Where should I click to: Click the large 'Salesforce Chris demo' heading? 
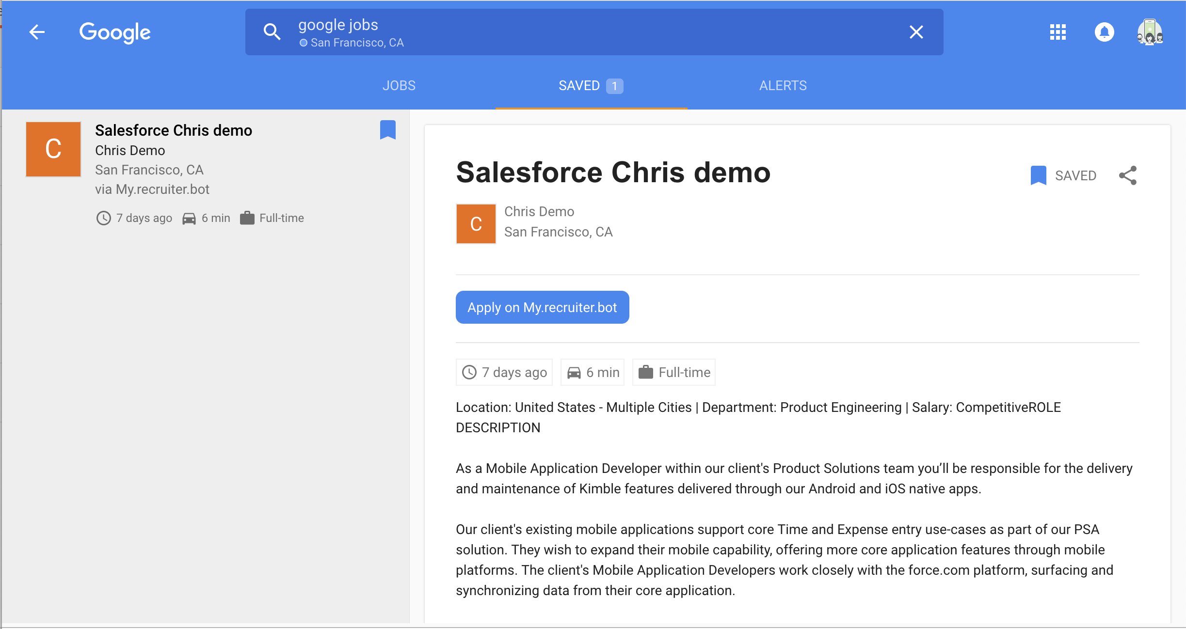point(613,173)
